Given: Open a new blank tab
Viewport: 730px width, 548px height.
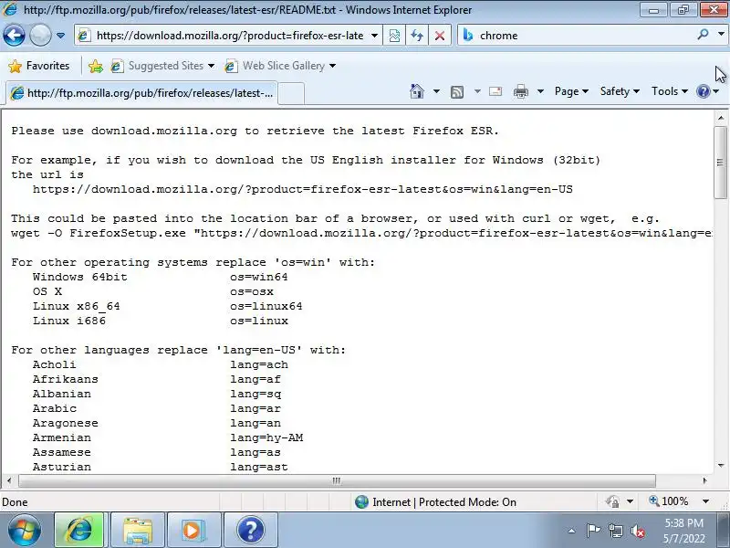Looking at the screenshot, I should coord(291,93).
